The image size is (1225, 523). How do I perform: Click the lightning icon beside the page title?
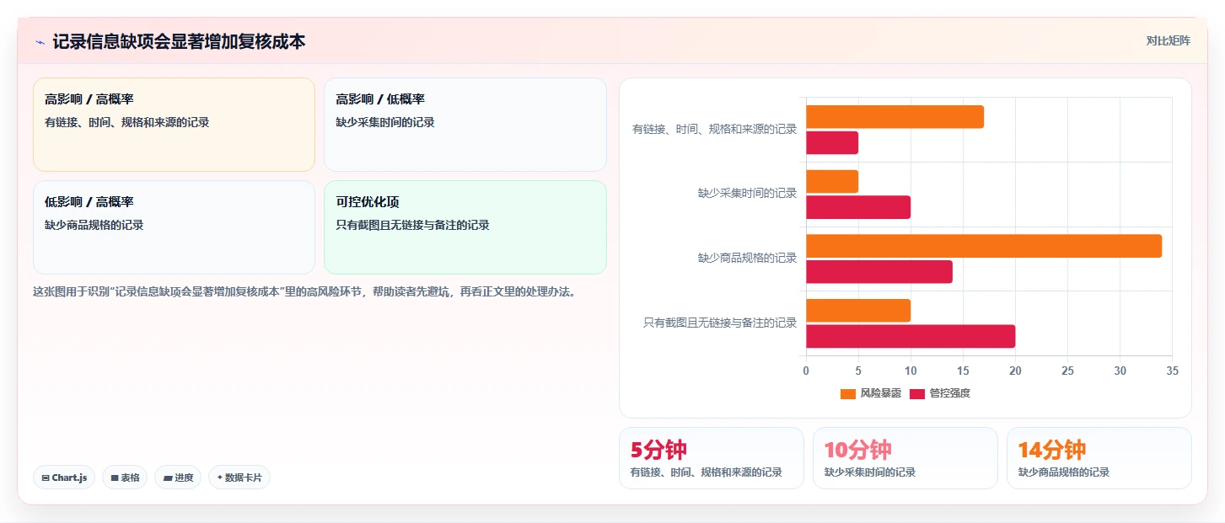pos(40,41)
